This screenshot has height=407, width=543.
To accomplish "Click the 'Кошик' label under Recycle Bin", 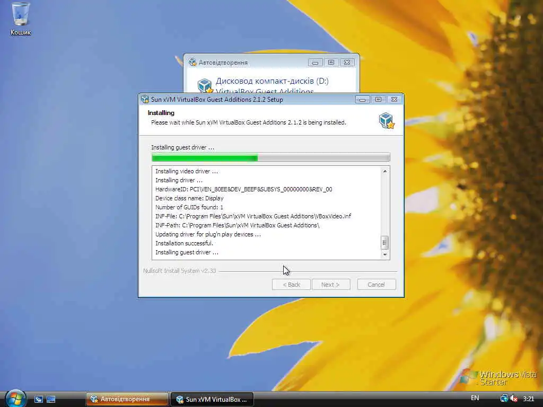I will [x=21, y=32].
